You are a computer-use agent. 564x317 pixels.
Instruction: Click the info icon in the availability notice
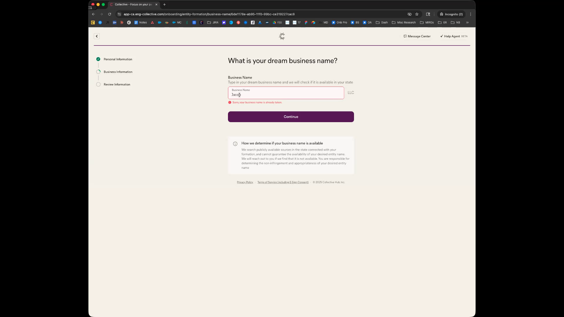coord(235,144)
